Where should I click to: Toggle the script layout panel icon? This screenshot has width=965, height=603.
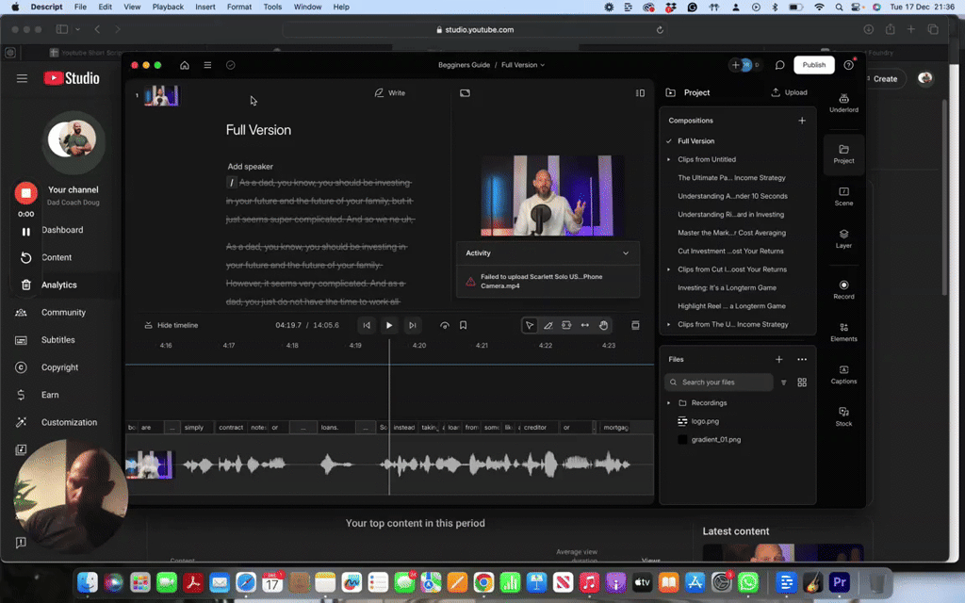640,93
